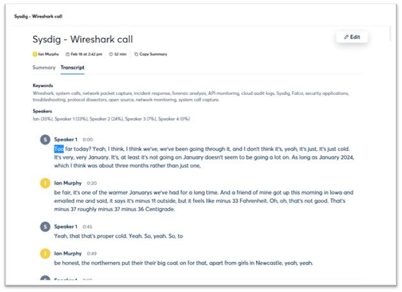Click the Ian Murphy owner name under title
The height and width of the screenshot is (292, 402).
tap(49, 54)
